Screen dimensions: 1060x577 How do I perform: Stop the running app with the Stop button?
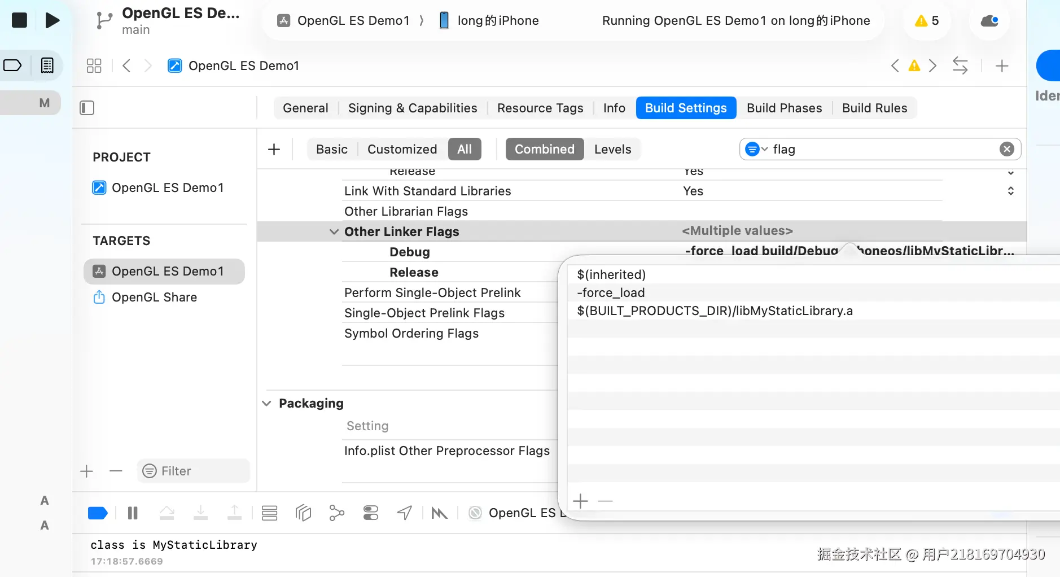point(20,20)
